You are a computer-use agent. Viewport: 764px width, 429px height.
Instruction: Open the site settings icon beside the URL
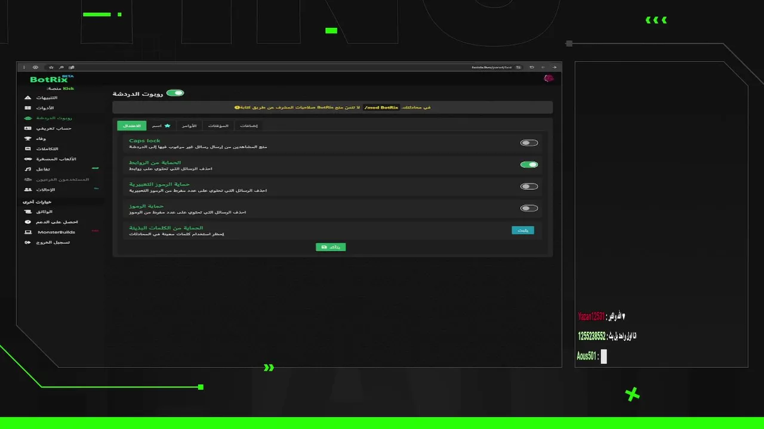(518, 67)
